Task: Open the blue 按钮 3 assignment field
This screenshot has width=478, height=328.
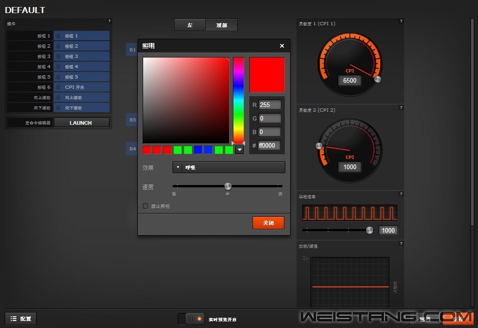Action: (81, 57)
